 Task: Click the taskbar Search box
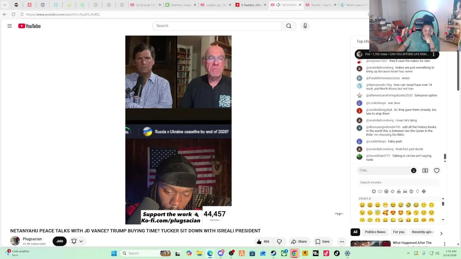click(146, 253)
